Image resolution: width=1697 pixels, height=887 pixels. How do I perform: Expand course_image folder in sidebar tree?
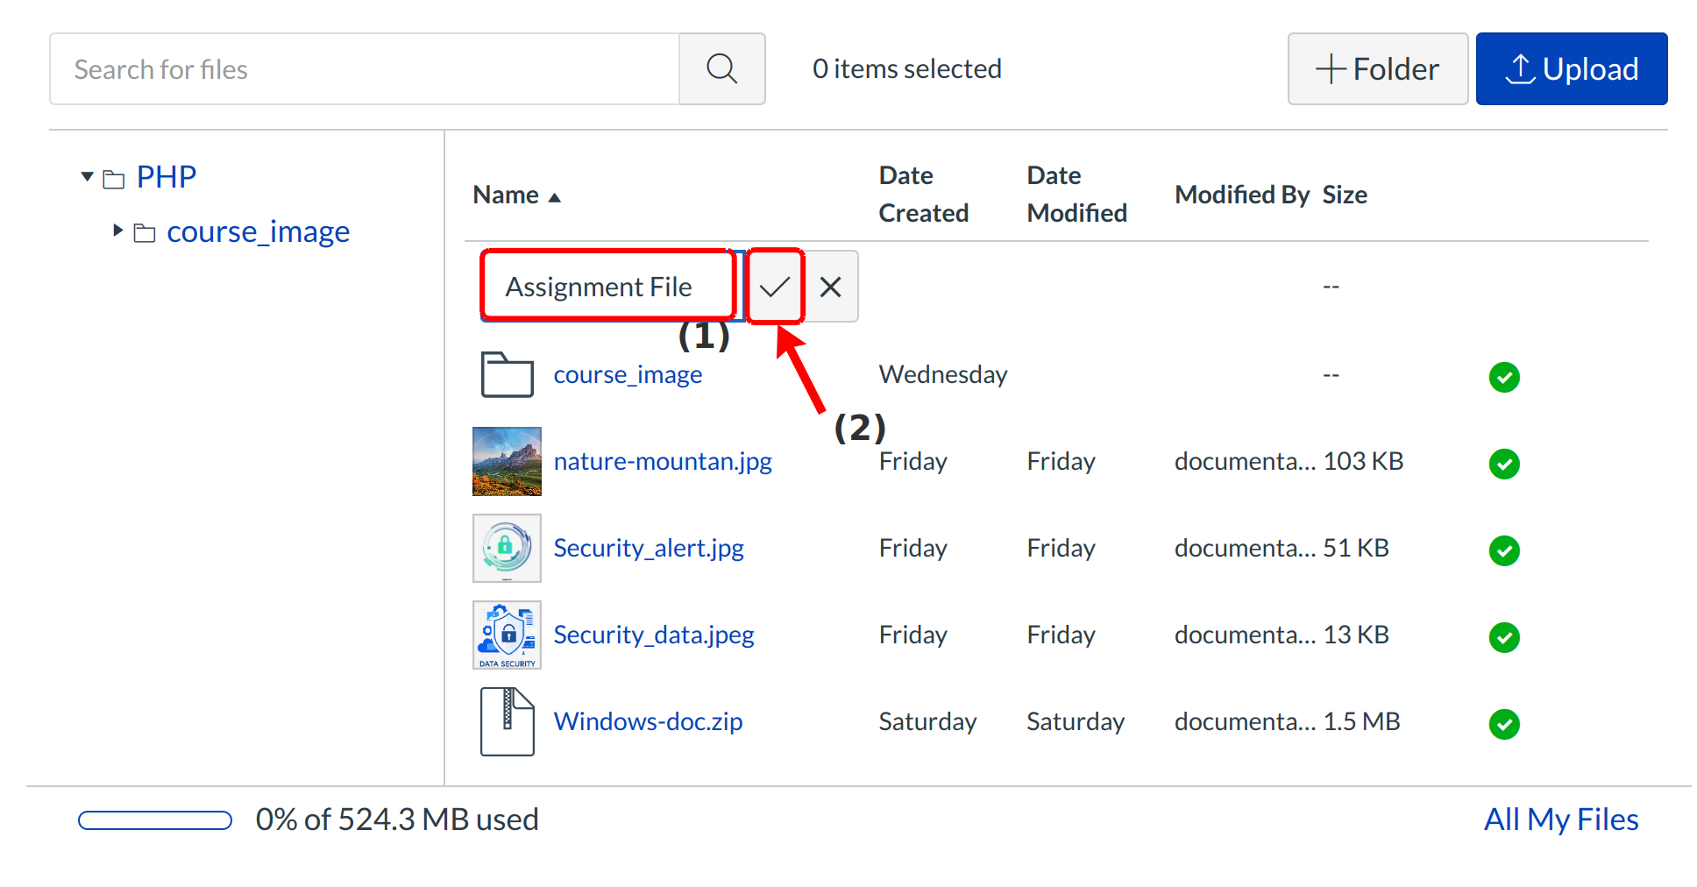[x=117, y=231]
